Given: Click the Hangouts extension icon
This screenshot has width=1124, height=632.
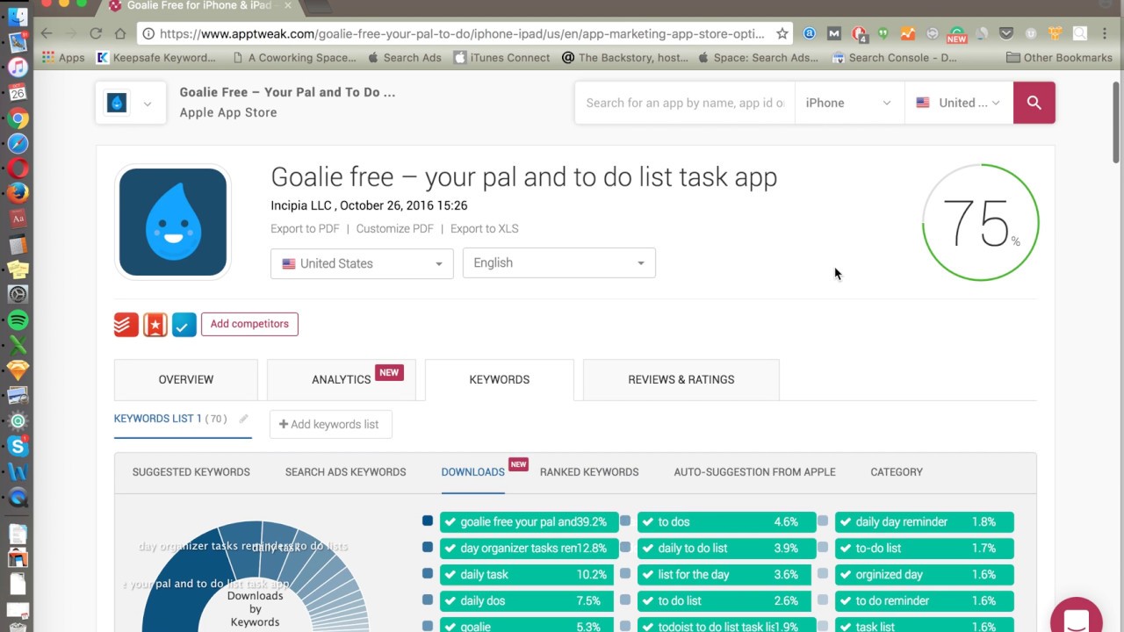Looking at the screenshot, I should pos(883,33).
